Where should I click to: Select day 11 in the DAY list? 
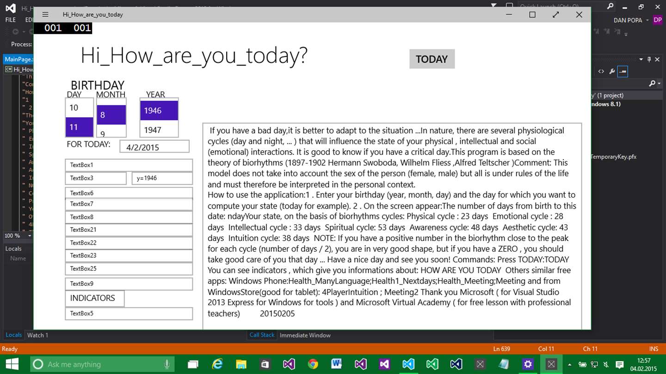[x=80, y=127]
